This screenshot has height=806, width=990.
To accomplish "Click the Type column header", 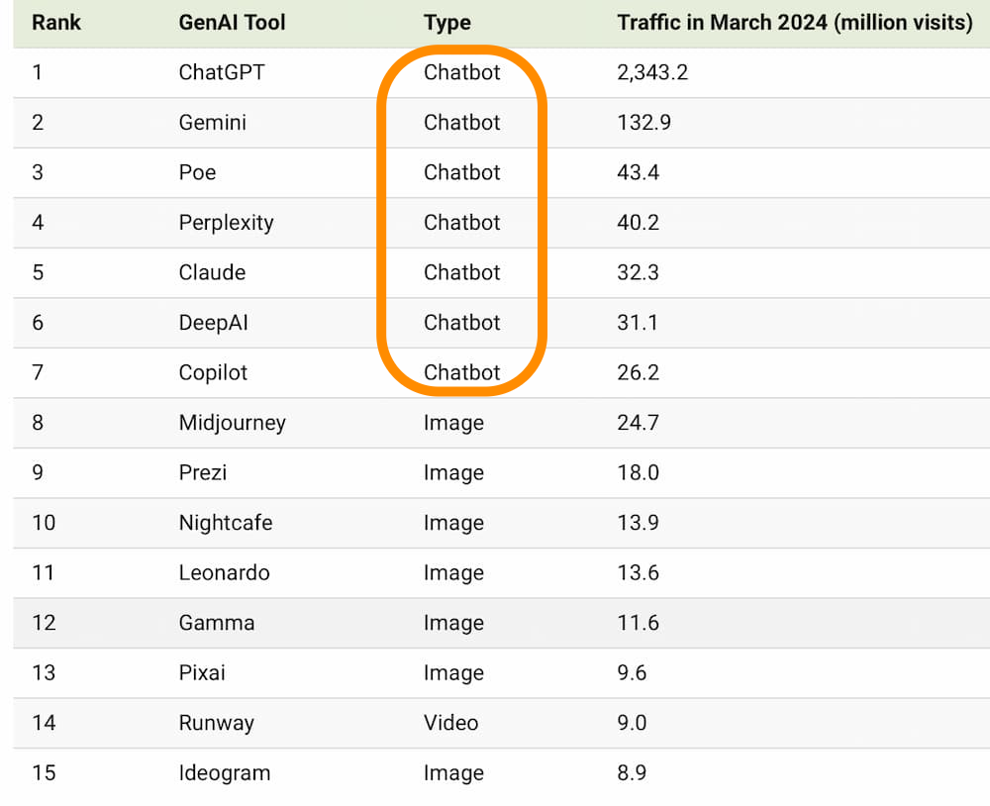I will 447,23.
